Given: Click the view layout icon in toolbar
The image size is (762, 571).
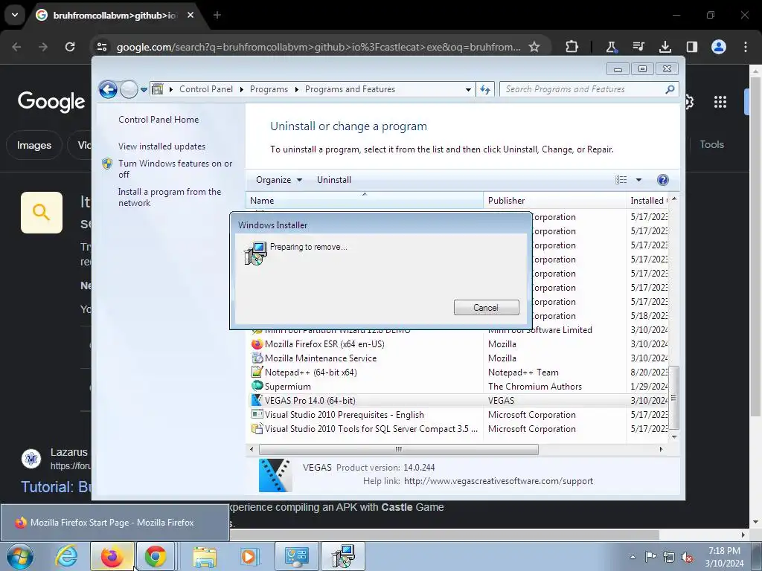Looking at the screenshot, I should click(621, 180).
